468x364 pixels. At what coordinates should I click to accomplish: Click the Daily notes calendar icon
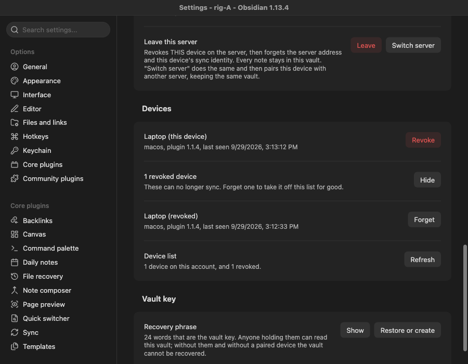click(15, 262)
